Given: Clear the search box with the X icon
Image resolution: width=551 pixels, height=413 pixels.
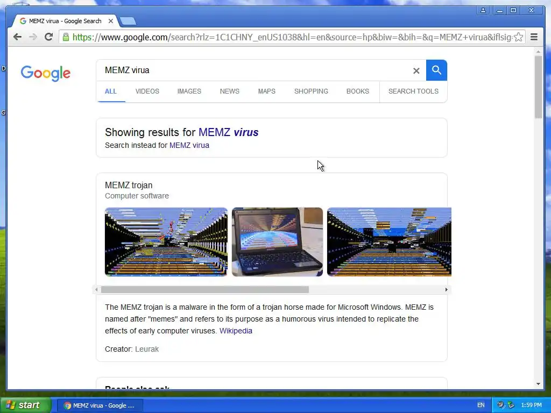Looking at the screenshot, I should (416, 70).
